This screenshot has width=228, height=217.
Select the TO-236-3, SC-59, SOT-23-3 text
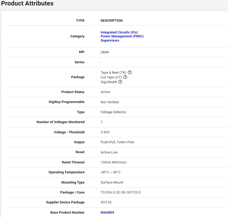click(121, 192)
